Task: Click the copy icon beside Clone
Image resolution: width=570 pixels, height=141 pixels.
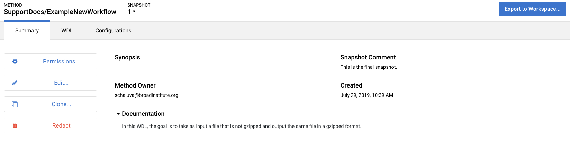Action: [x=15, y=104]
